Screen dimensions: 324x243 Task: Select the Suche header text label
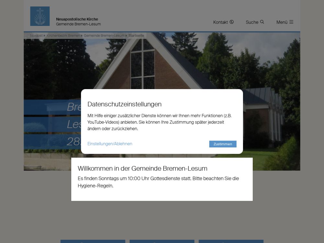coord(252,22)
